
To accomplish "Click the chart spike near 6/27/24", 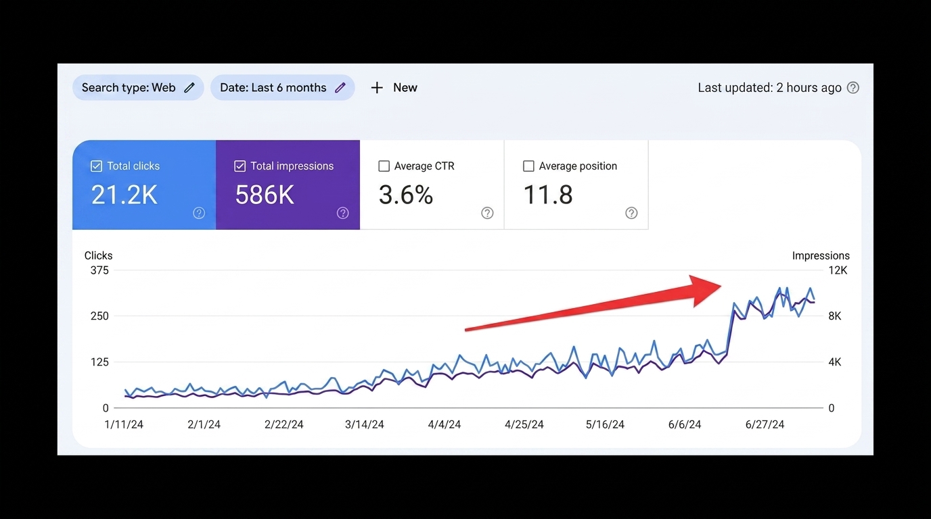I will (x=779, y=289).
